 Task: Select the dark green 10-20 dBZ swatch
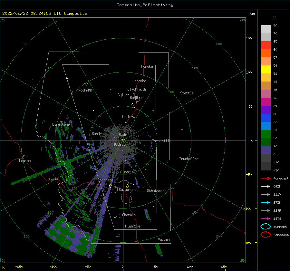click(x=266, y=142)
